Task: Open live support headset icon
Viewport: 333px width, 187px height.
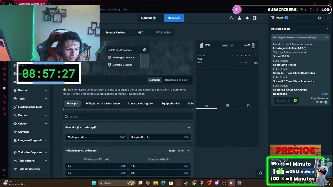Action: pos(260,173)
